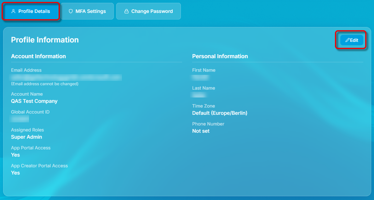Select the blurred email address value

66,77
